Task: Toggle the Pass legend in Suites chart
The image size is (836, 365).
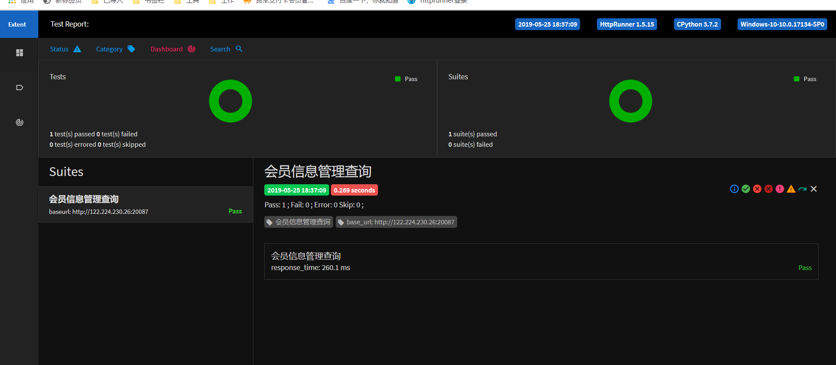Action: (x=805, y=79)
